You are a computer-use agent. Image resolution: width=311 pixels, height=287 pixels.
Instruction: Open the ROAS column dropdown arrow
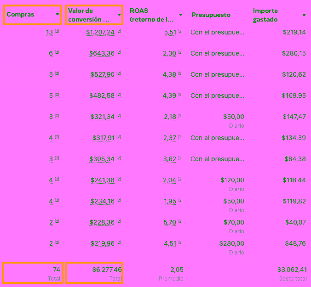(x=181, y=15)
